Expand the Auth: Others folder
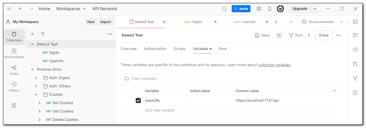 pyautogui.click(x=36, y=86)
